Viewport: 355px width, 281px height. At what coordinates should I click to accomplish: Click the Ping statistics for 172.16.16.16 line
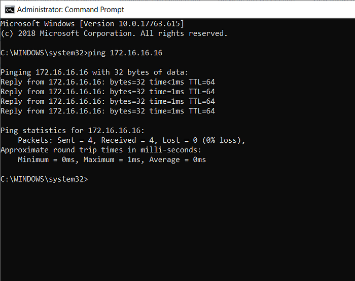pyautogui.click(x=73, y=131)
